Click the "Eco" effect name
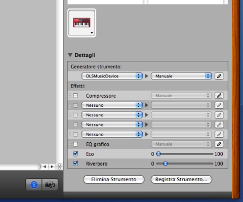Viewport: 243px width, 202px height. coord(90,154)
